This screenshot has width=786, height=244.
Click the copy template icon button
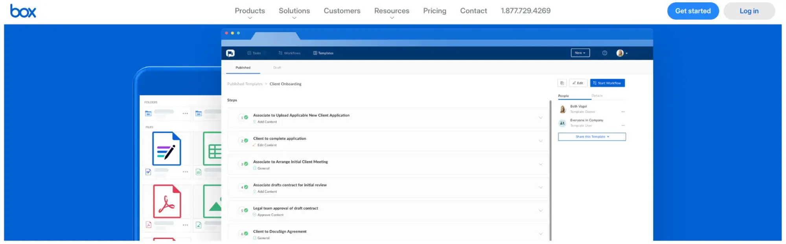tap(562, 83)
